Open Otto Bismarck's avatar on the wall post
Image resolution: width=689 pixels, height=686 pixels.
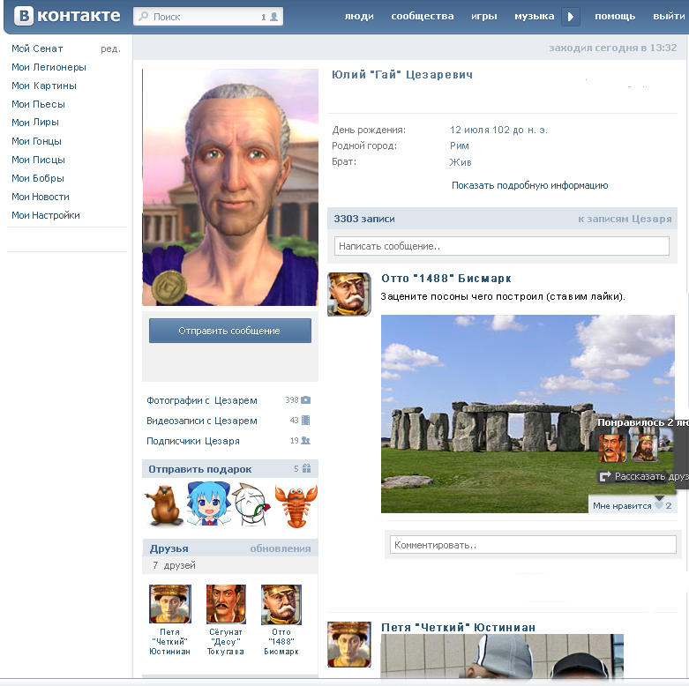pyautogui.click(x=348, y=294)
